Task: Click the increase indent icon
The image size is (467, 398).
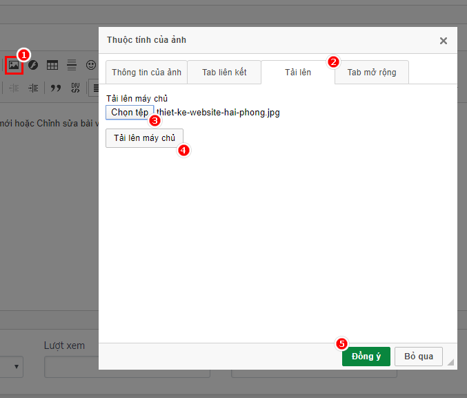Action: (x=33, y=88)
